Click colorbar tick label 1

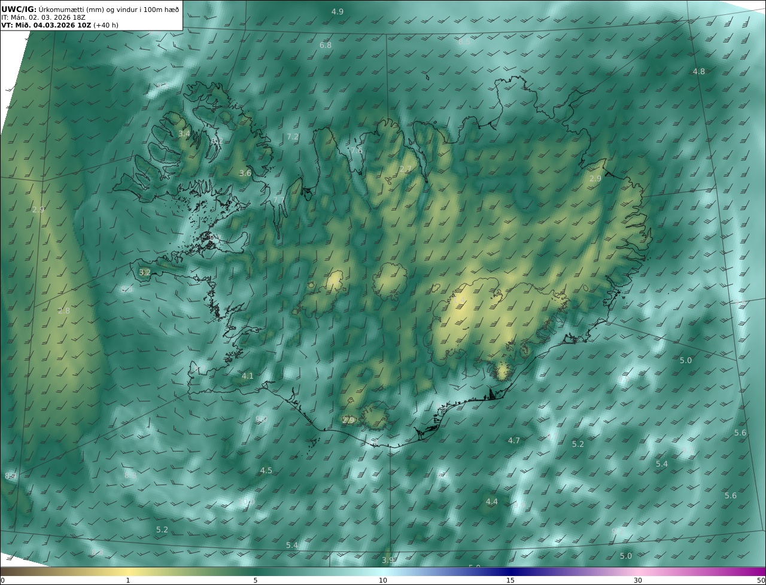click(x=128, y=581)
